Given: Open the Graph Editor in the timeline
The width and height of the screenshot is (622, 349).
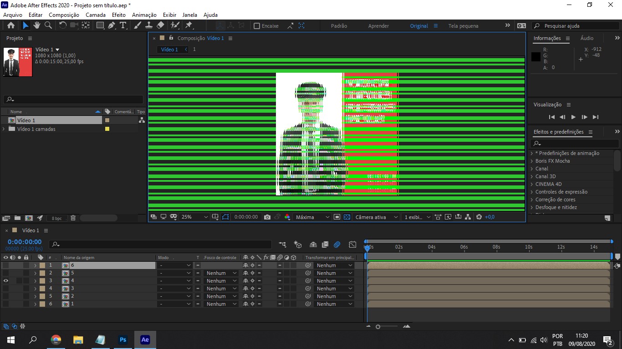Looking at the screenshot, I should [x=352, y=244].
